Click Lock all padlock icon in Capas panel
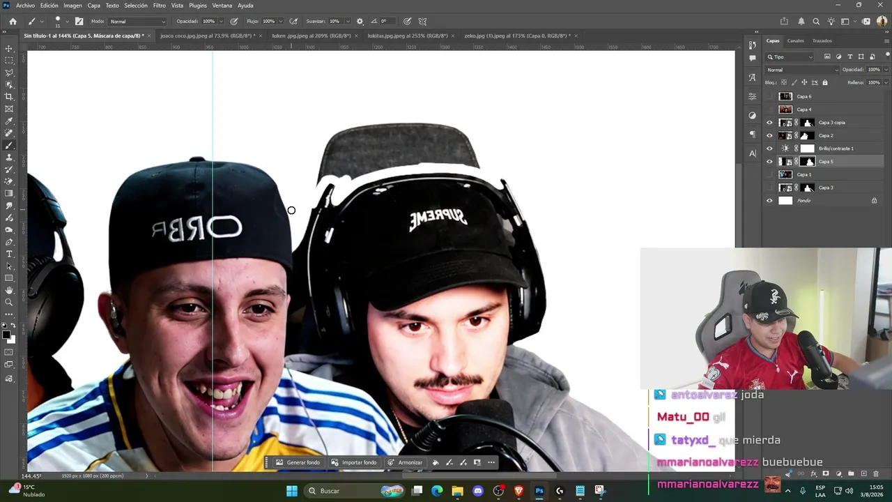This screenshot has width=892, height=502. (825, 82)
